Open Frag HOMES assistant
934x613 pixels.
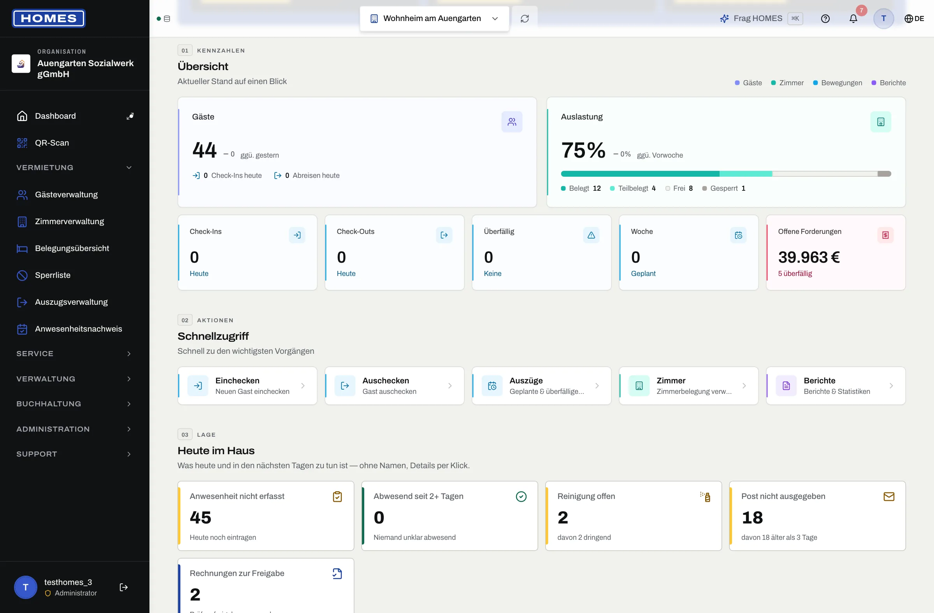761,18
